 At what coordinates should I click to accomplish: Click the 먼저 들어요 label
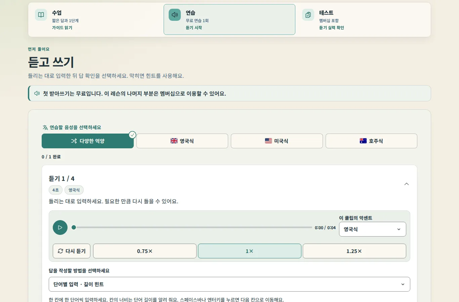click(39, 49)
